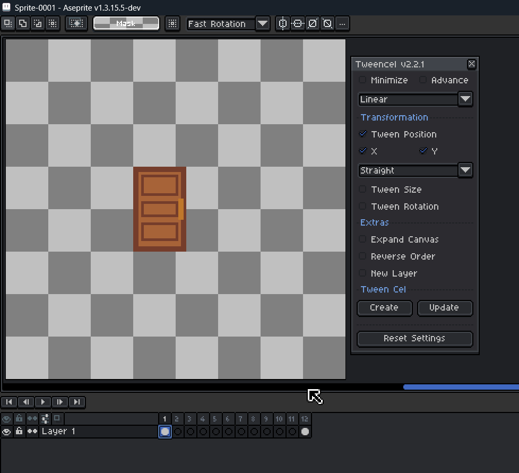Screen dimensions: 519x473
Task: Select frame 12 in the timeline header
Action: click(x=305, y=419)
